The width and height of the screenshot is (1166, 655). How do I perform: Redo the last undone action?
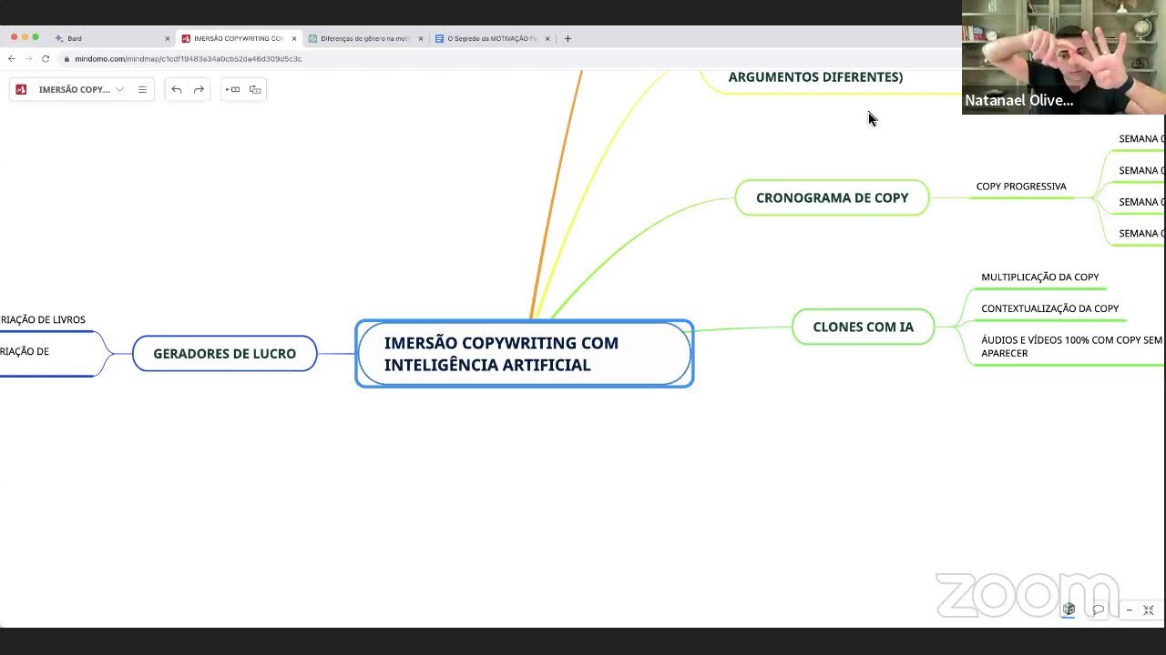(x=199, y=89)
